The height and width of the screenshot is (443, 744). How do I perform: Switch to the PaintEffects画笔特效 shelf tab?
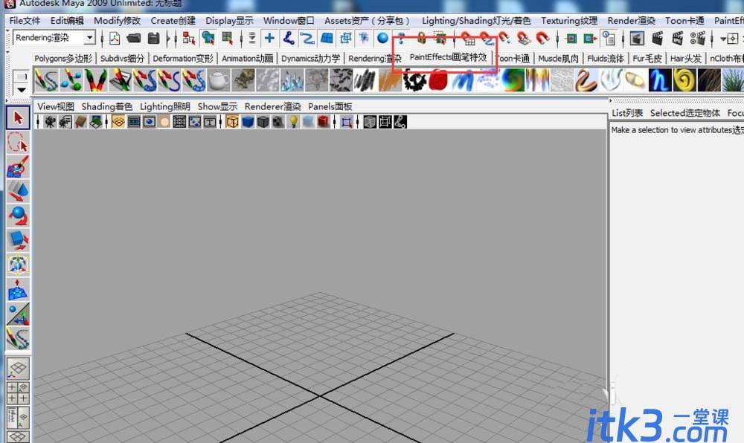tap(448, 57)
